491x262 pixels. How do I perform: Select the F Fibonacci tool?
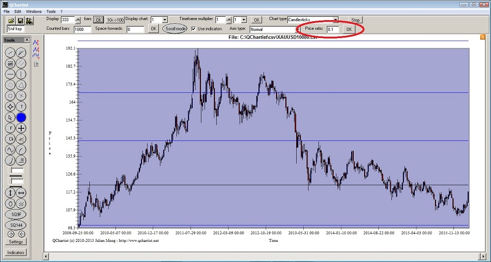(10, 128)
